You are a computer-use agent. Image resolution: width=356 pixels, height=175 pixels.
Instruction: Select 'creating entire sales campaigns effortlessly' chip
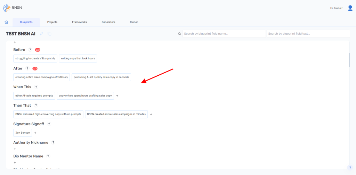[42, 77]
